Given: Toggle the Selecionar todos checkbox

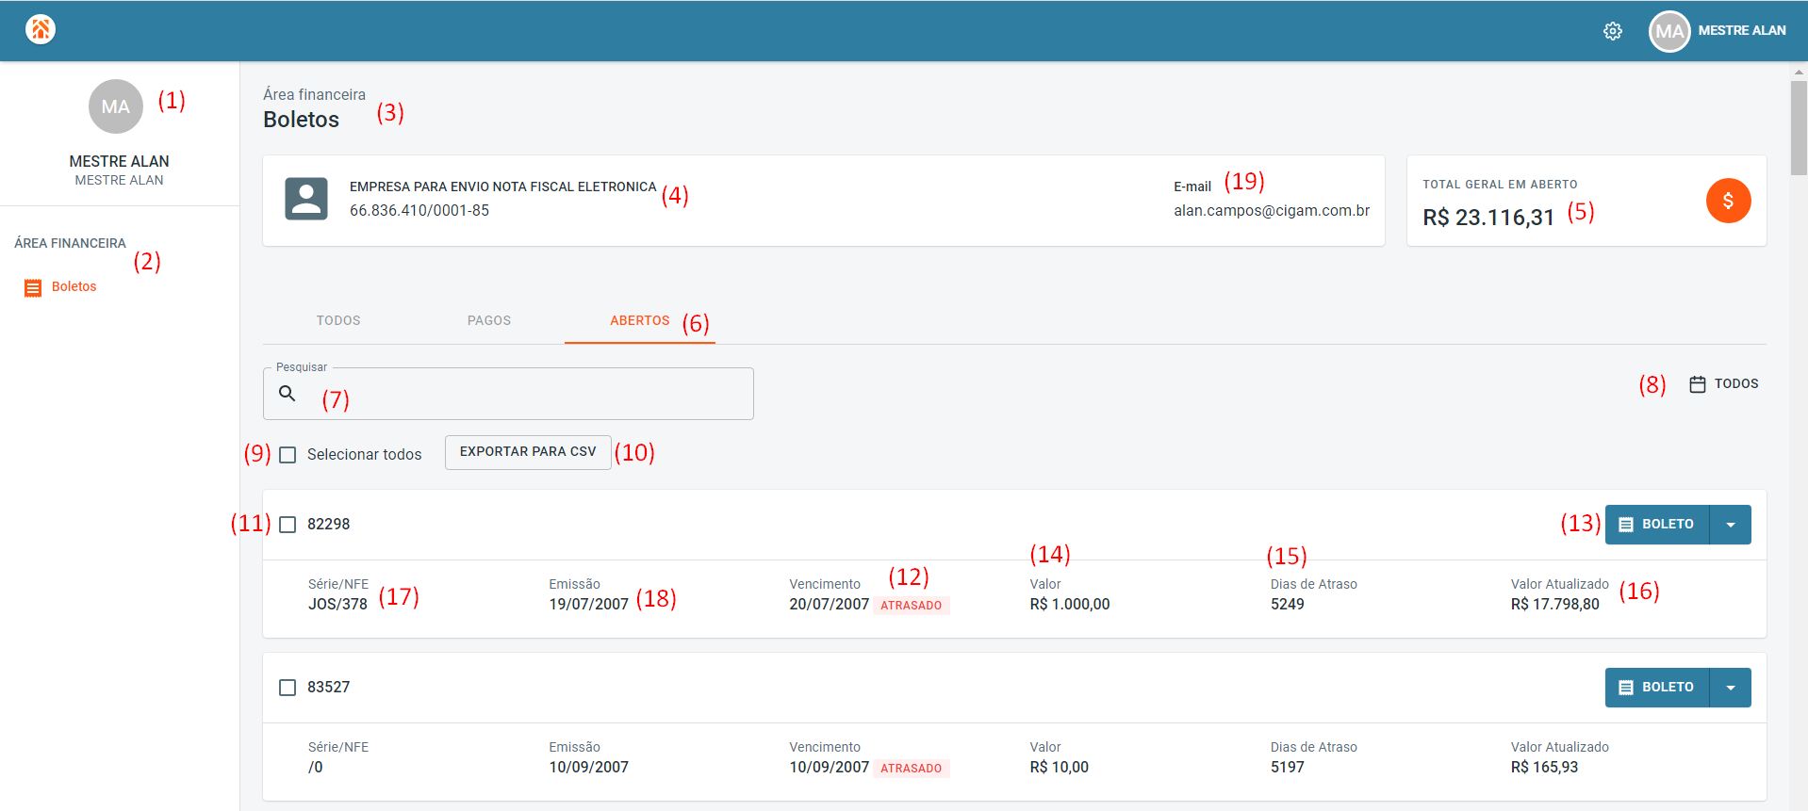Looking at the screenshot, I should point(288,455).
